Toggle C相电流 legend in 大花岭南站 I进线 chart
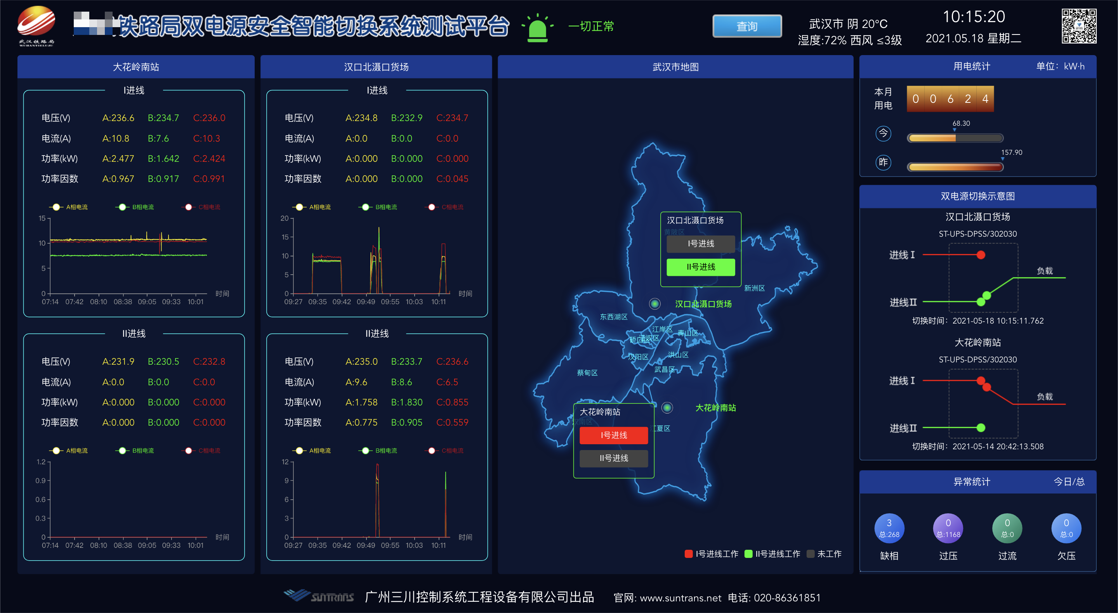The width and height of the screenshot is (1118, 613). (x=201, y=207)
